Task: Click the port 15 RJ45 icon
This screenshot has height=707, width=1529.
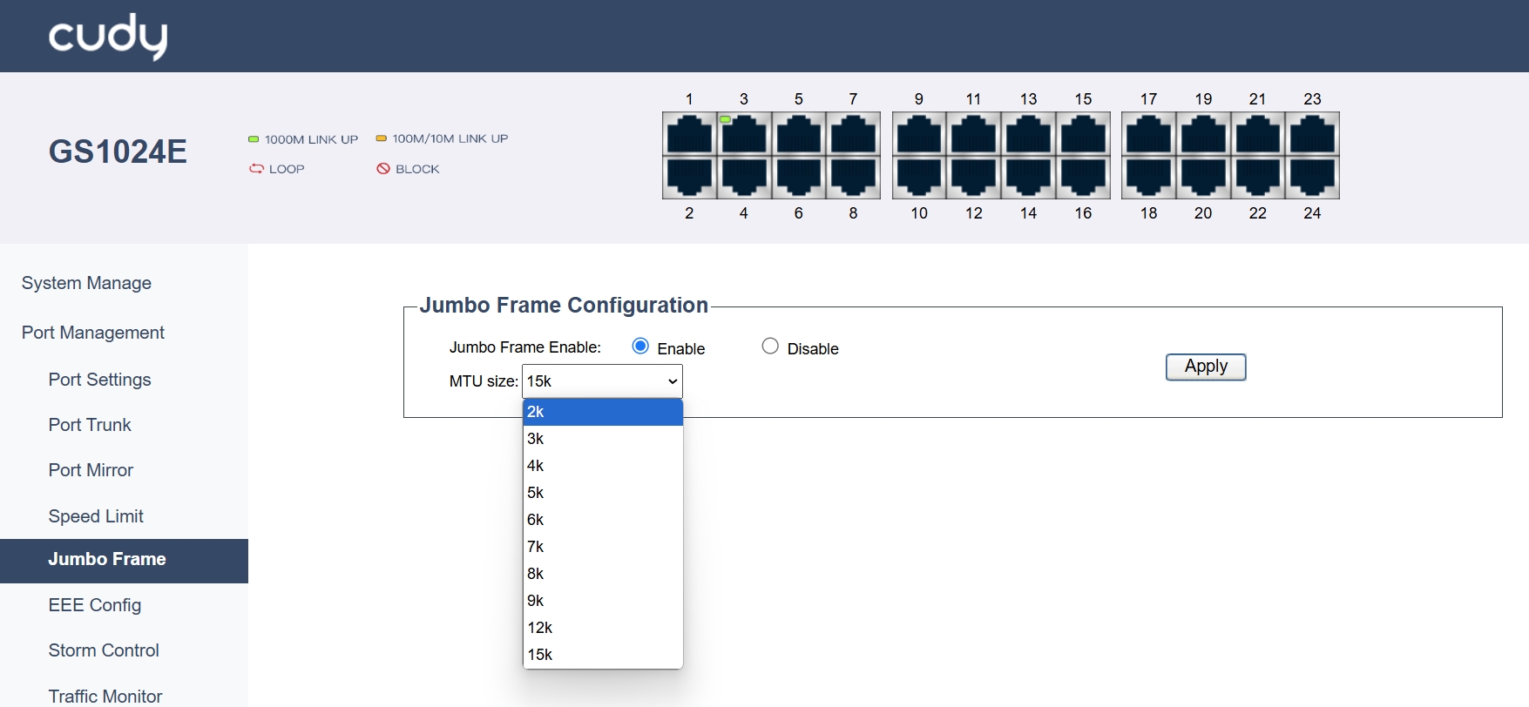Action: 1083,134
